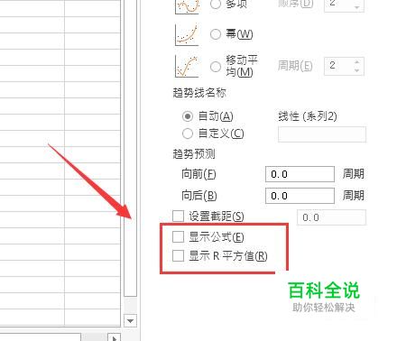The height and width of the screenshot is (341, 397).
Task: Click the horizontal scrollbar right arrow
Action: point(115,338)
